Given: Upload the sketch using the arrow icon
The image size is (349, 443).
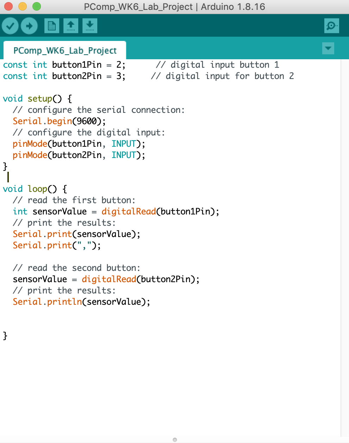Looking at the screenshot, I should point(29,26).
